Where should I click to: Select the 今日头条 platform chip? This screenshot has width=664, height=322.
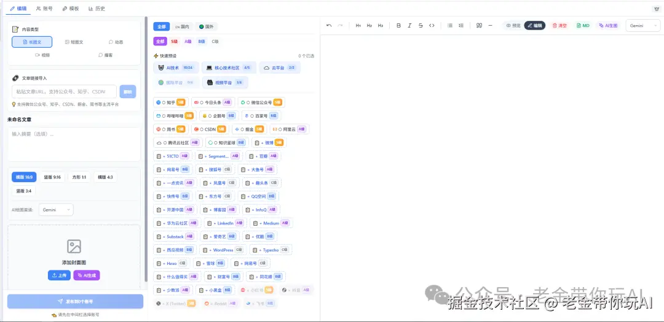coord(213,102)
